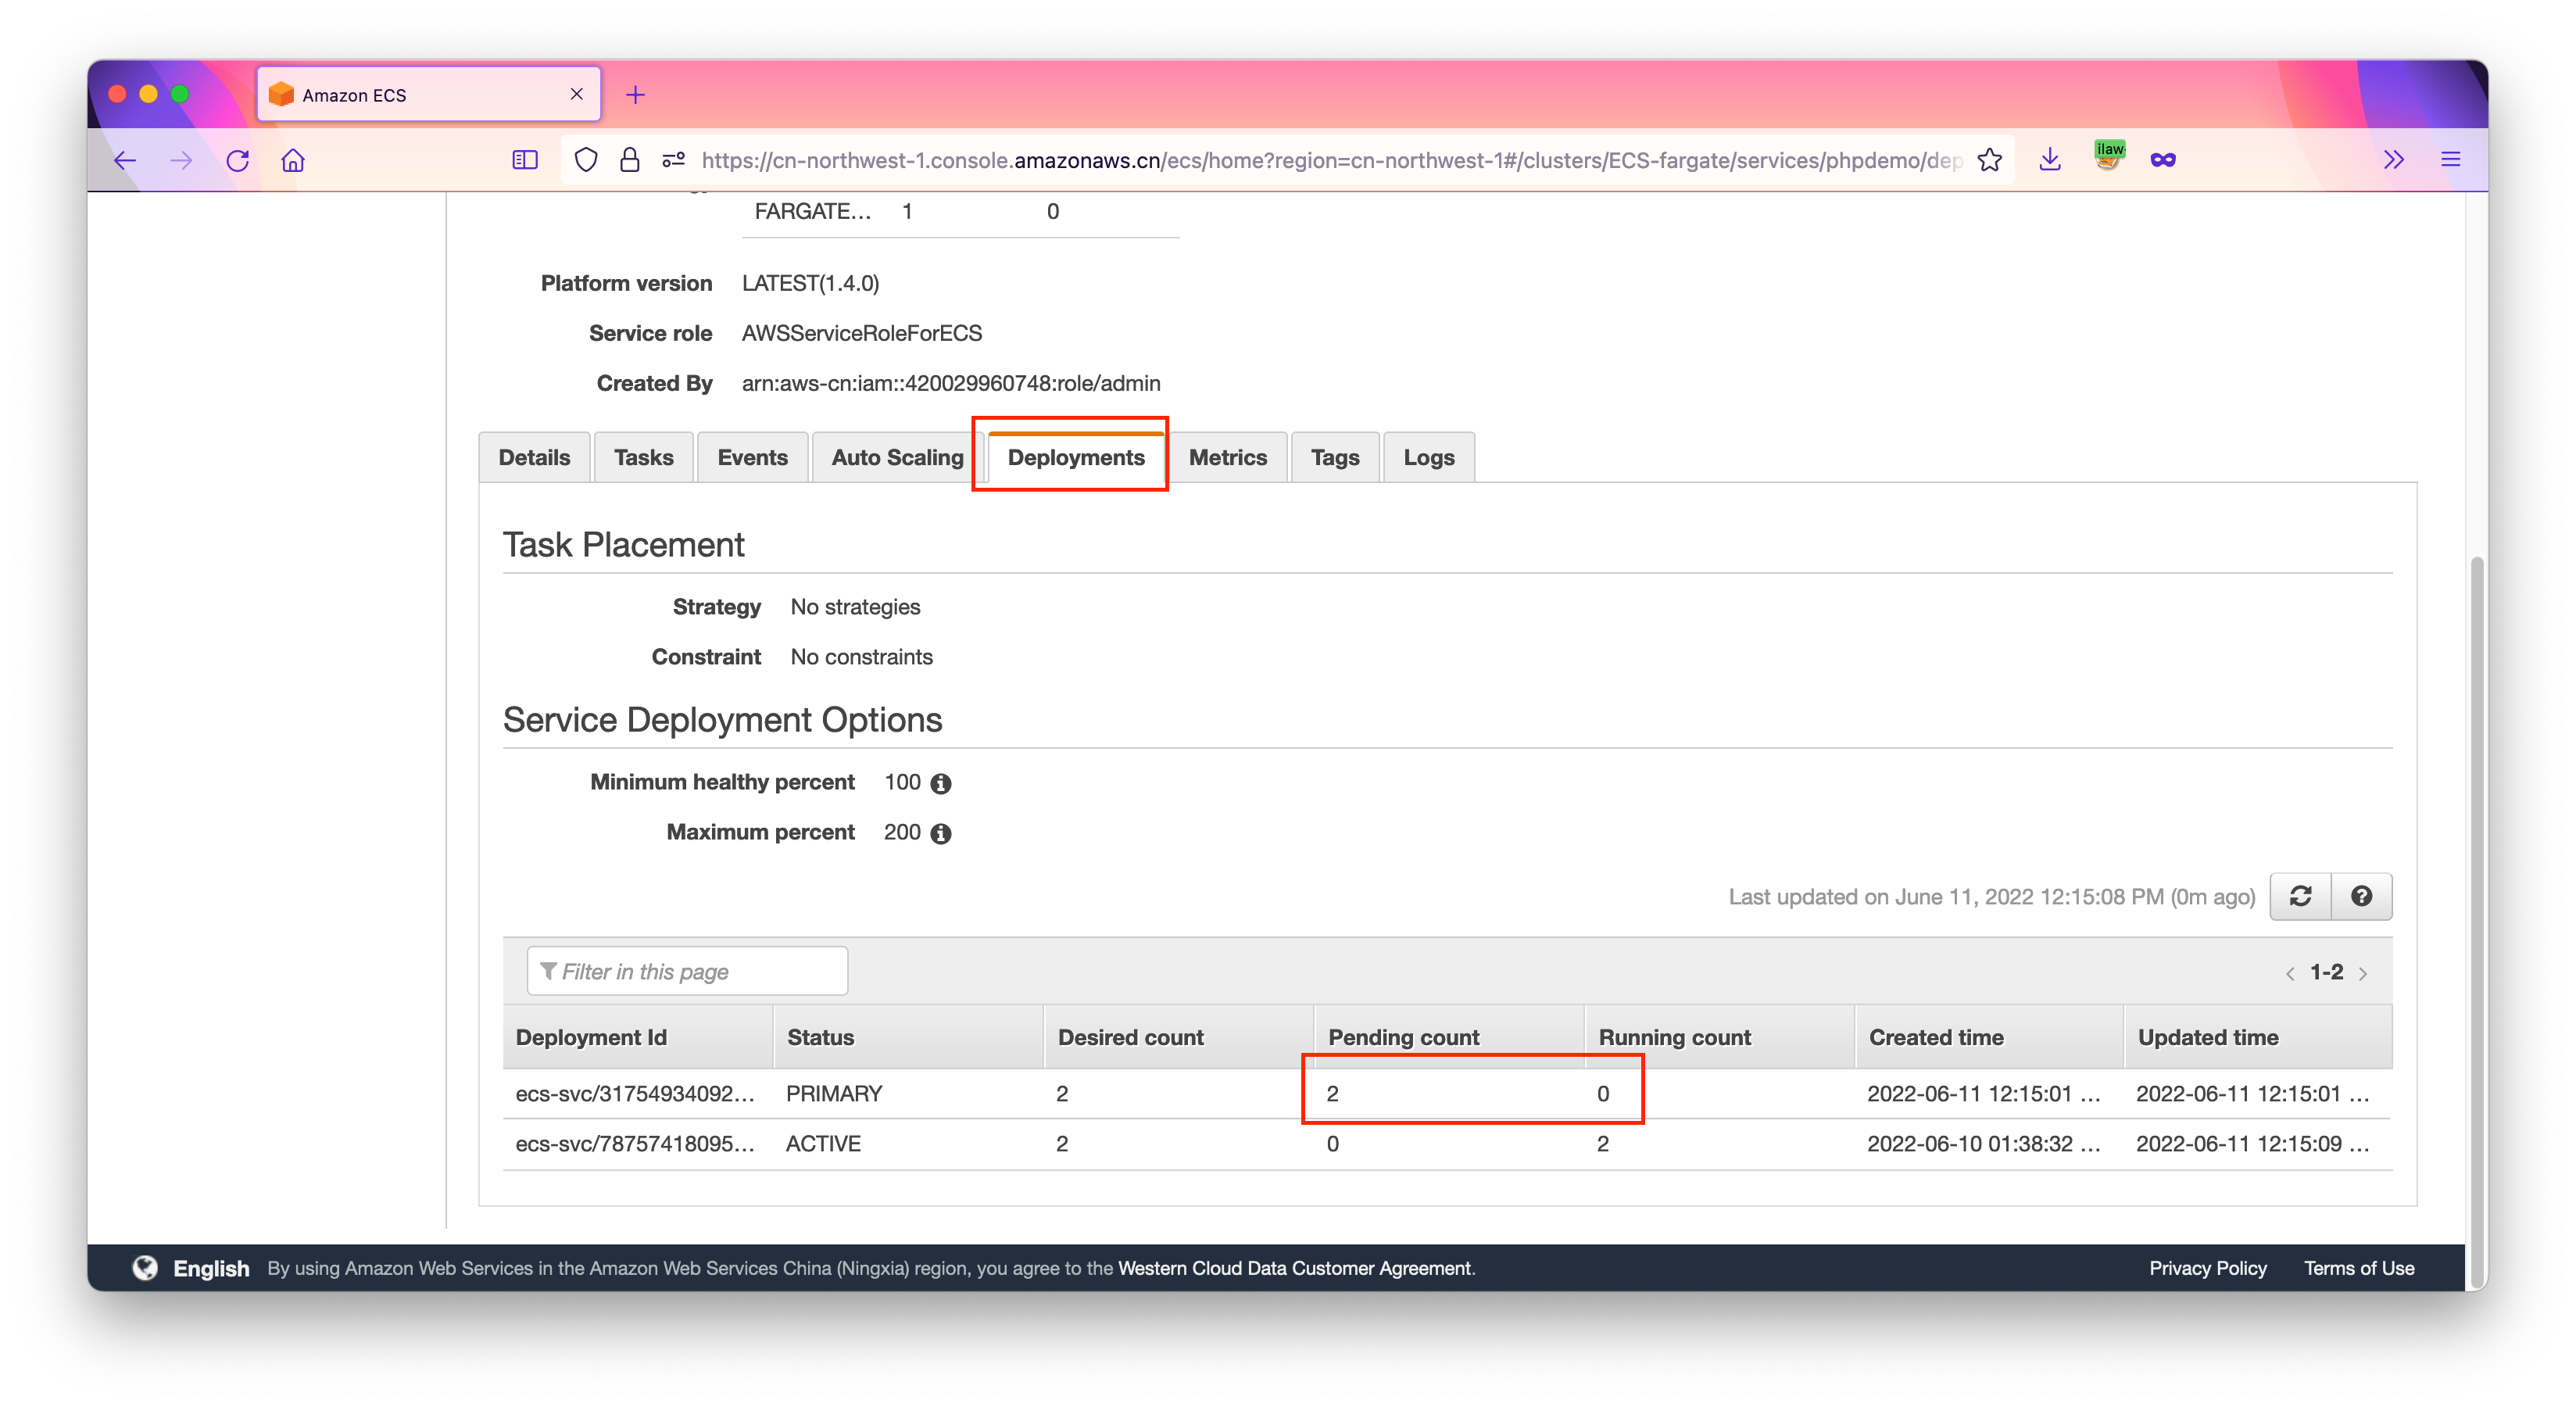Open the Logs tab
2576x1407 pixels.
(1428, 457)
